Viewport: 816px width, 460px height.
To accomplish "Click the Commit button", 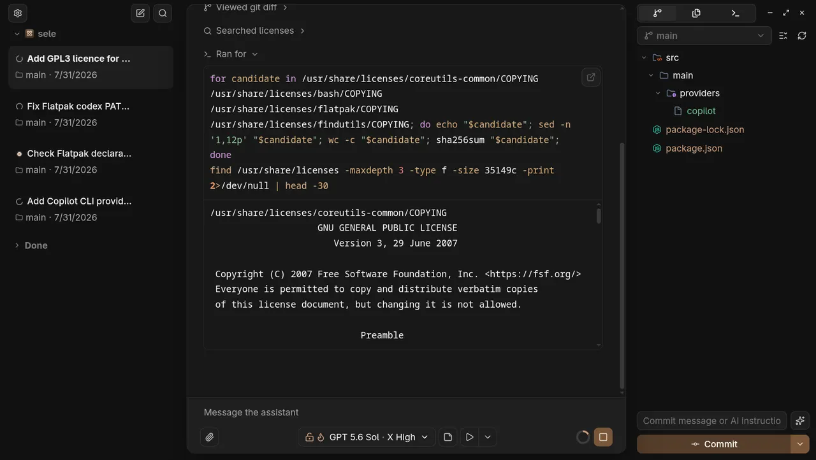I will (714, 444).
